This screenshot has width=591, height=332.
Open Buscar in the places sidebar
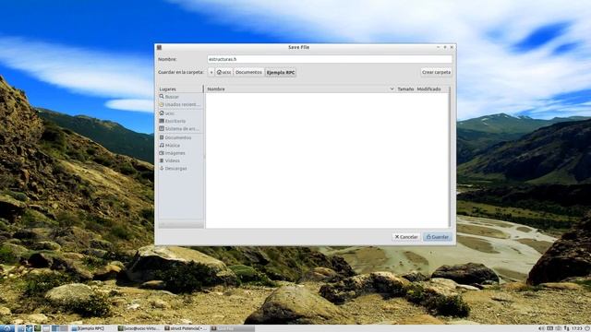[x=181, y=97]
